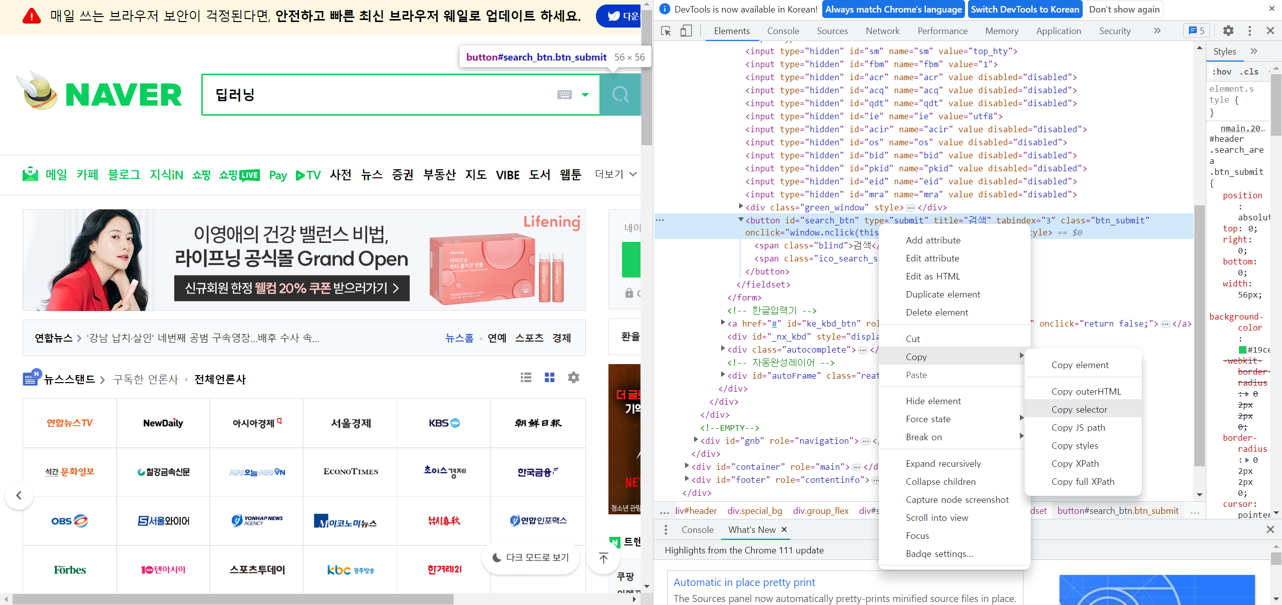This screenshot has width=1282, height=605.
Task: Click the Naver search magnifier button
Action: pos(620,95)
